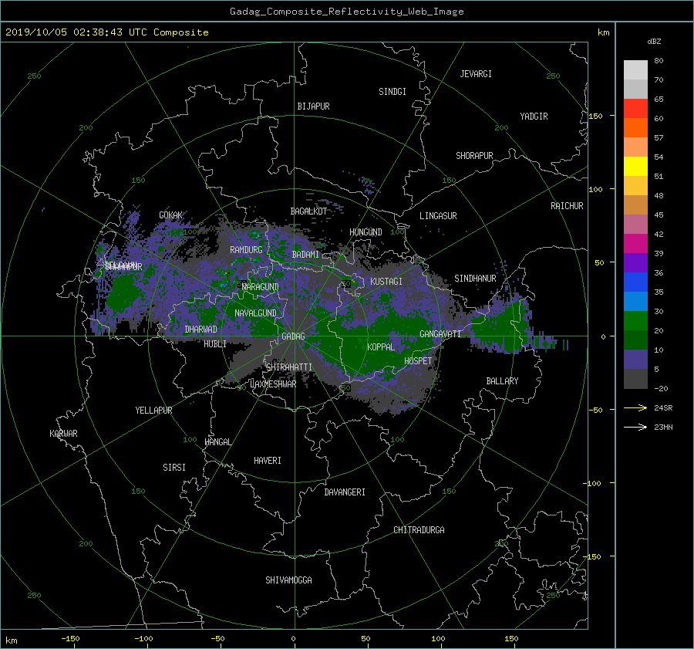Image resolution: width=694 pixels, height=649 pixels.
Task: Click the HUBLI city label
Action: [215, 344]
